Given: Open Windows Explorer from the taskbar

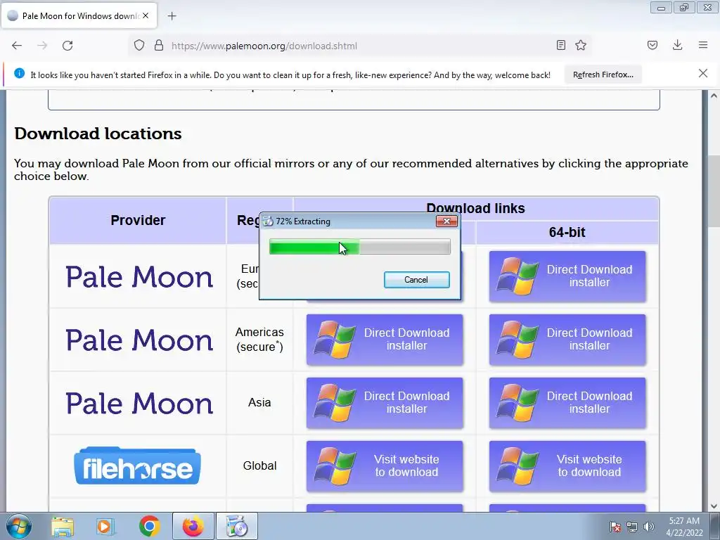Looking at the screenshot, I should point(63,526).
